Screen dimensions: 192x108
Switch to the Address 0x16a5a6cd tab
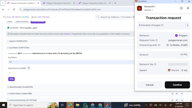click(x=23, y=3)
